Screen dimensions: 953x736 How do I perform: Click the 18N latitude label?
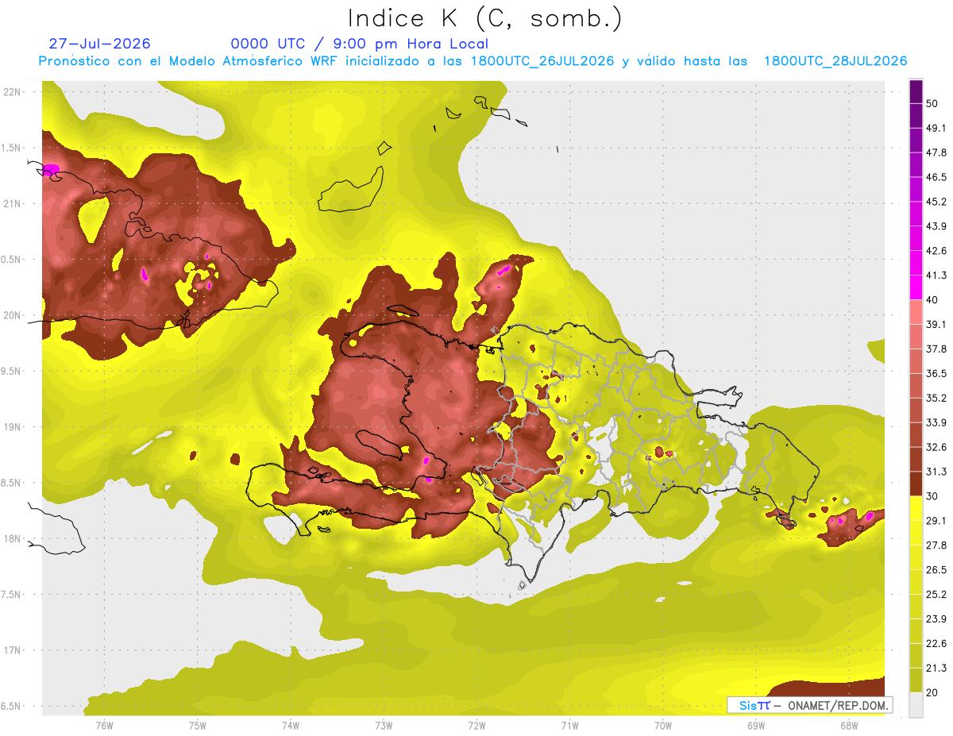(14, 538)
